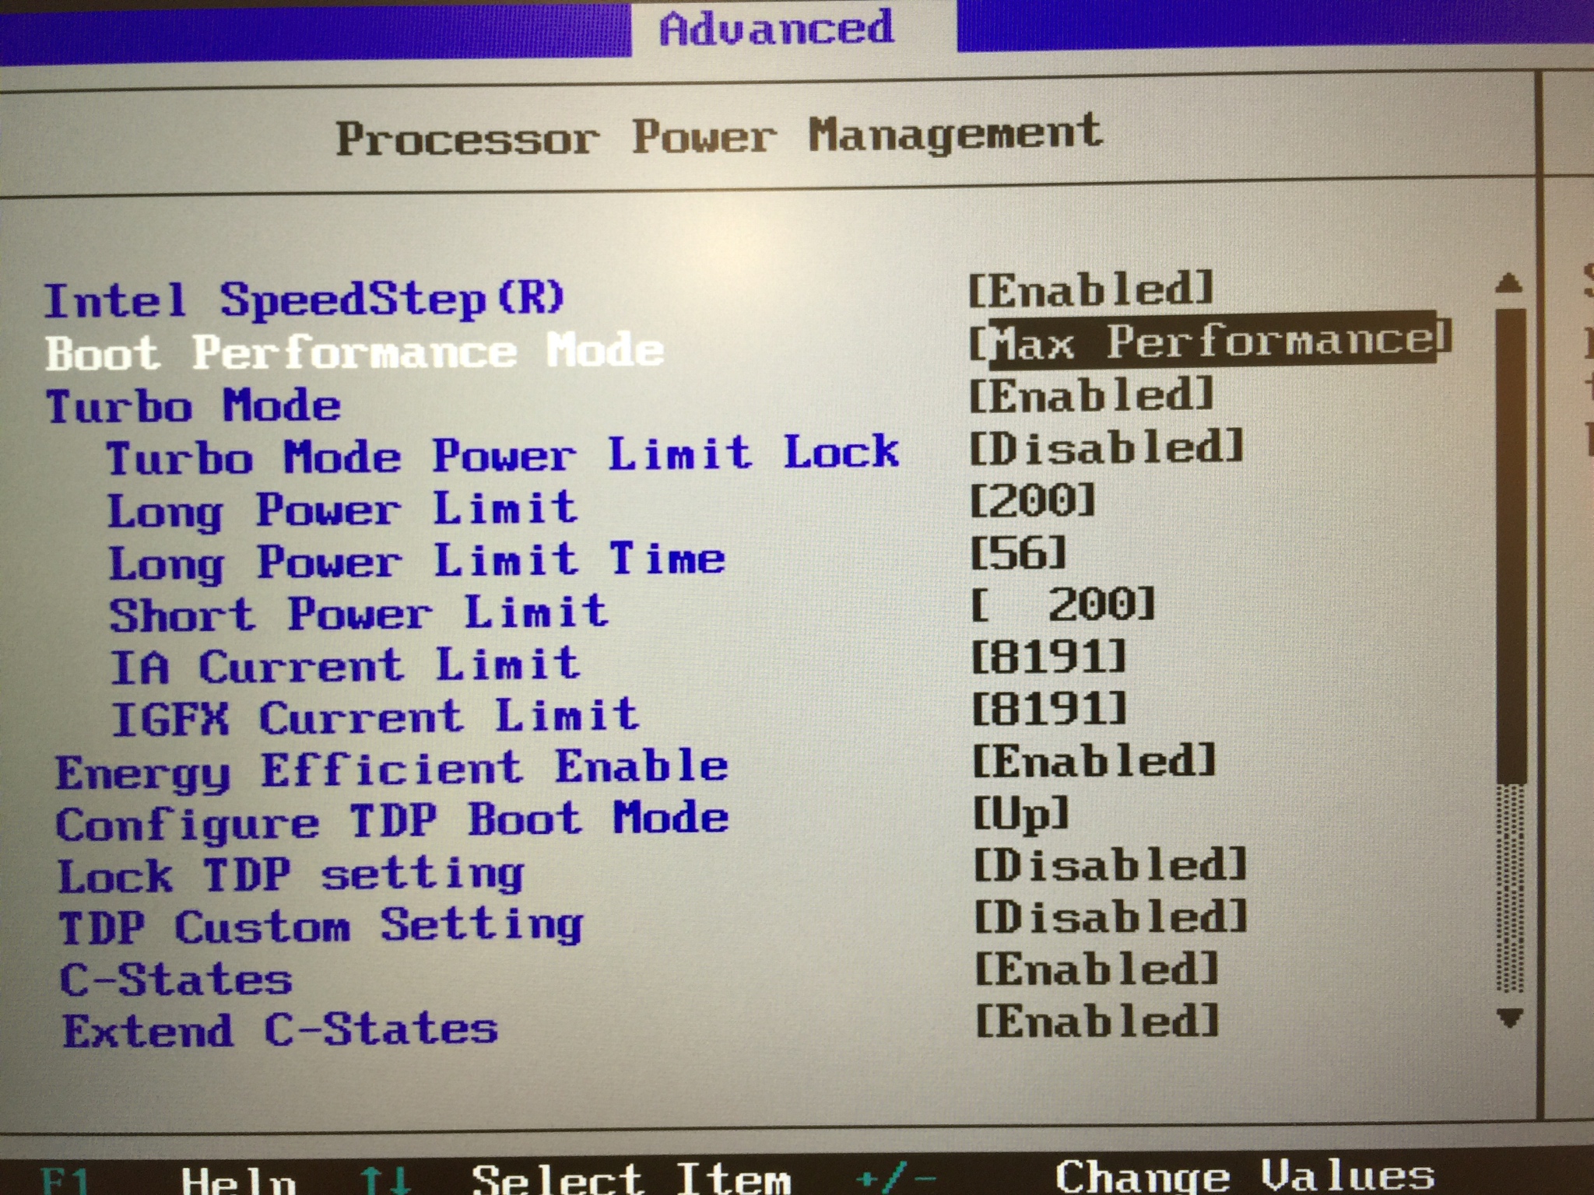Select the C-States menu item
This screenshot has width=1594, height=1195.
pos(176,979)
